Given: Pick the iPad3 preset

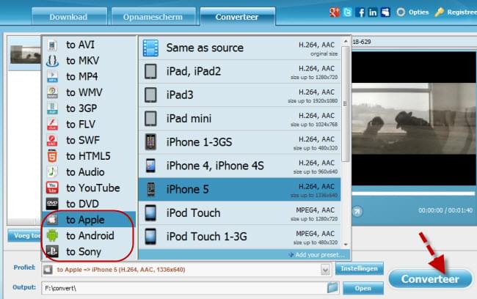Looking at the screenshot, I should [x=240, y=95].
